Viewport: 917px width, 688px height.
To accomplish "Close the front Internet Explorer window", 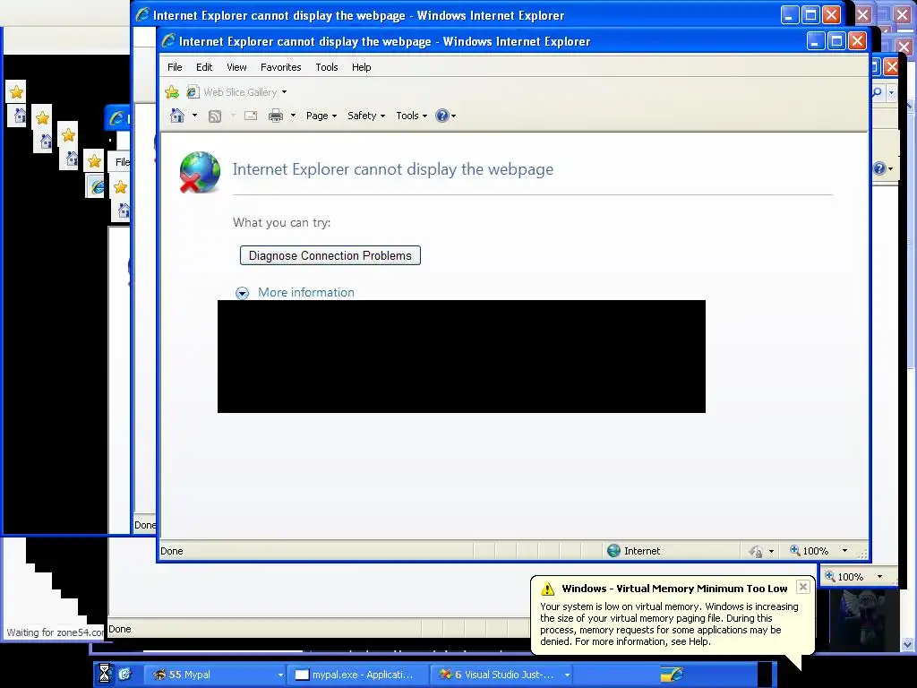I will (857, 41).
